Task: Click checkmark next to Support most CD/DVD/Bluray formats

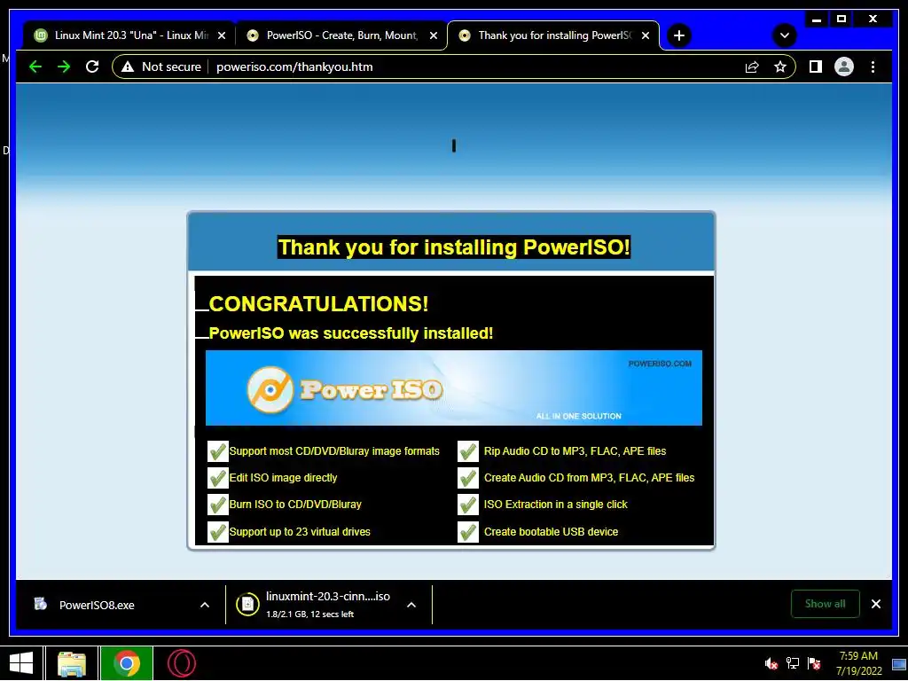Action: tap(218, 451)
